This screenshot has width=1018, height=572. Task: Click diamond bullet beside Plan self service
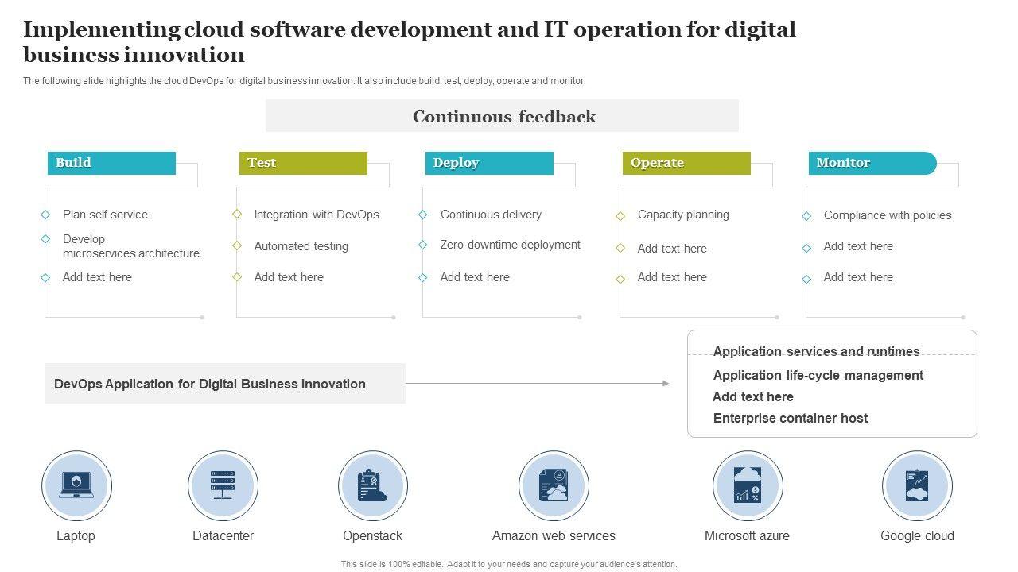[x=45, y=214]
